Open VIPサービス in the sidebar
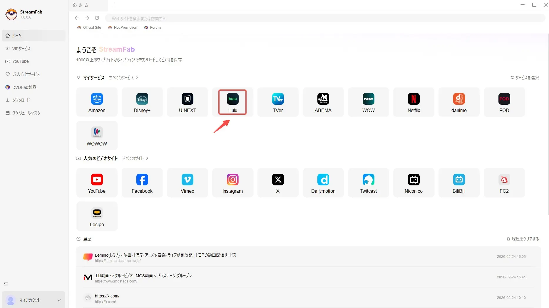This screenshot has width=549, height=308. point(34,48)
